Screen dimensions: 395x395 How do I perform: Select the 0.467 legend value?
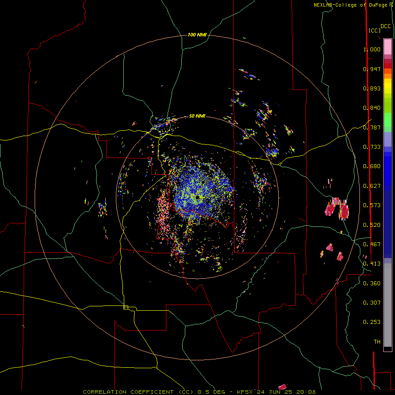click(372, 244)
